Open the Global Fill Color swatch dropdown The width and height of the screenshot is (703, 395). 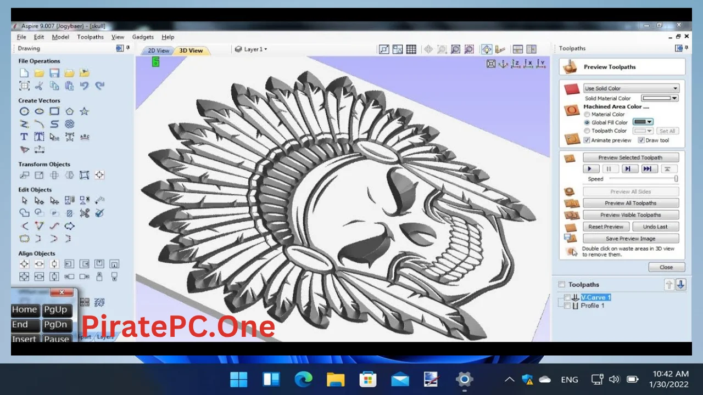click(643, 122)
